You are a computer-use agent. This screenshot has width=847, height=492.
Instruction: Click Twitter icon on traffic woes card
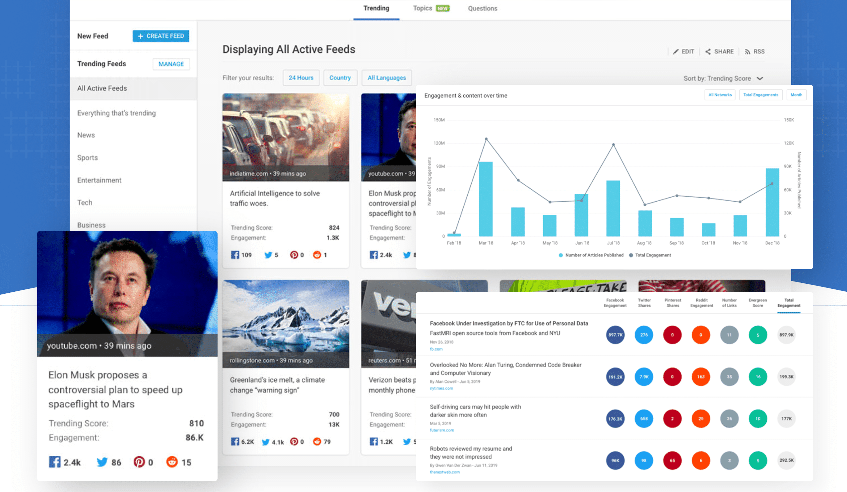(x=268, y=255)
